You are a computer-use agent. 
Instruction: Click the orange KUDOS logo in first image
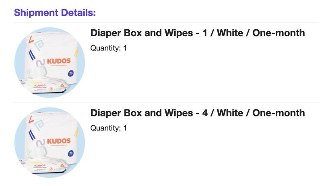tap(59, 61)
